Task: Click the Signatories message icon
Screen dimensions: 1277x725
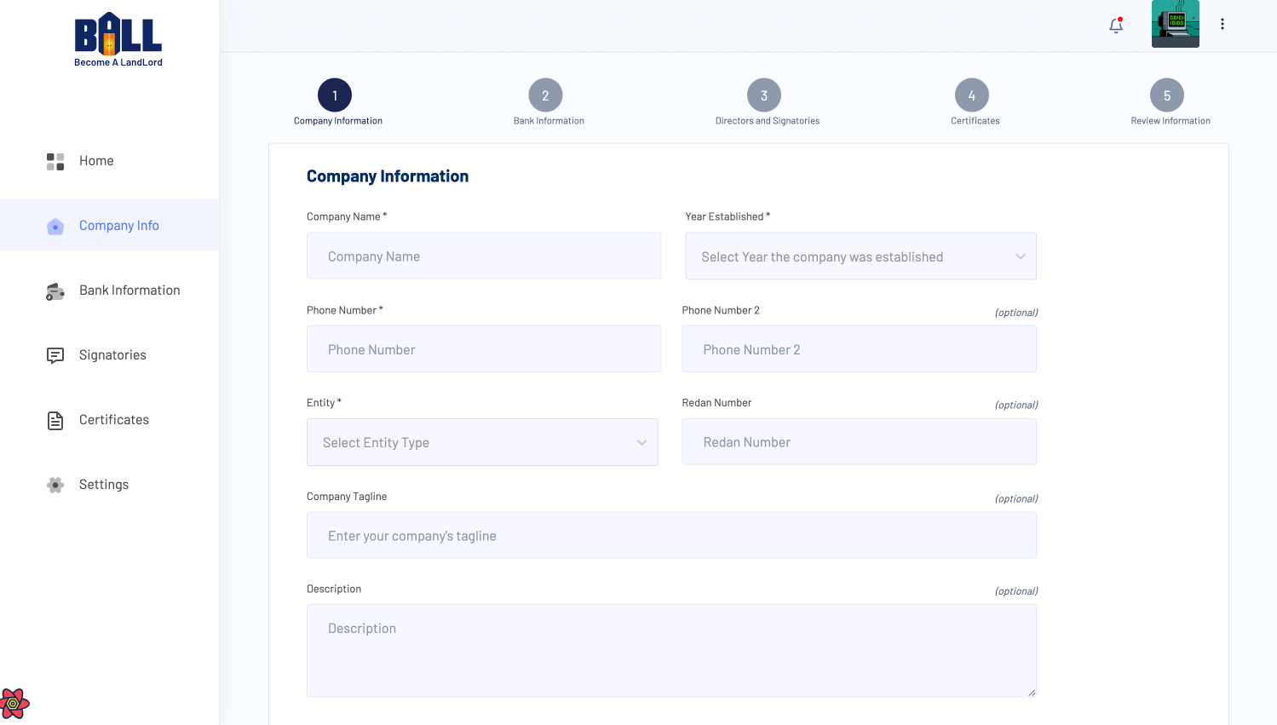Action: (55, 355)
